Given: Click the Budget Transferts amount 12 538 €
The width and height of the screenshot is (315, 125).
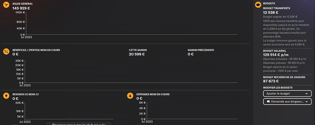Looking at the screenshot, I should pos(271,13).
